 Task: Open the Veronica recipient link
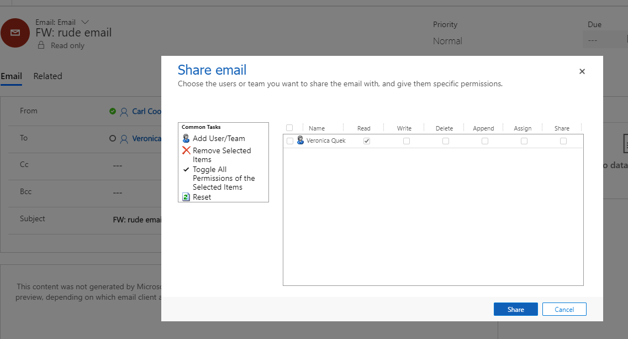146,138
